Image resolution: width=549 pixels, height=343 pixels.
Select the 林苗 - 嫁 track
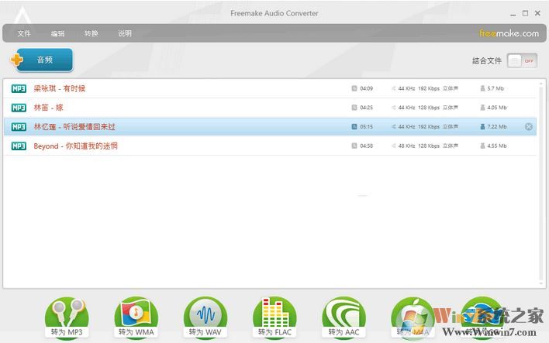pos(270,108)
